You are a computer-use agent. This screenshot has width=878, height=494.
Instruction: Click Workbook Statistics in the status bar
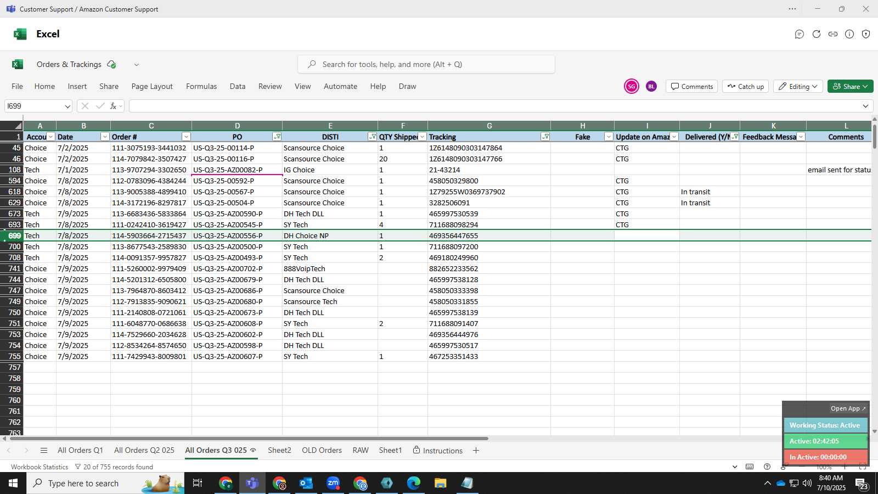click(40, 467)
